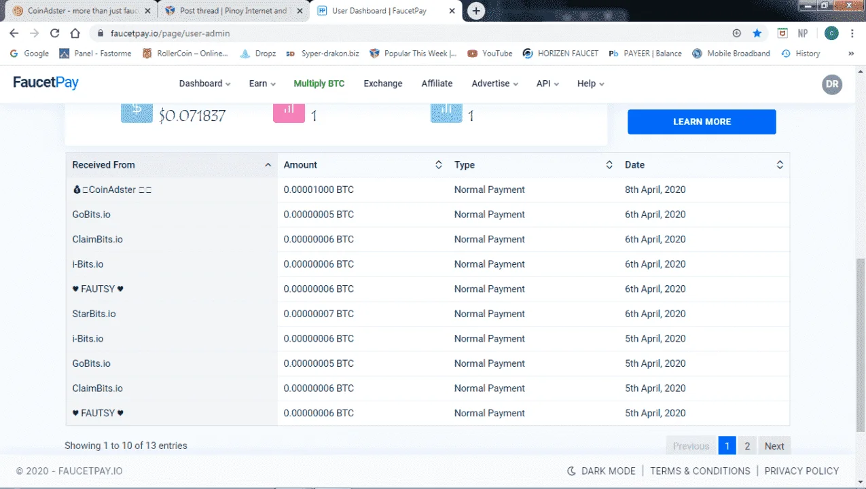Open the Google bookmark

(x=30, y=54)
